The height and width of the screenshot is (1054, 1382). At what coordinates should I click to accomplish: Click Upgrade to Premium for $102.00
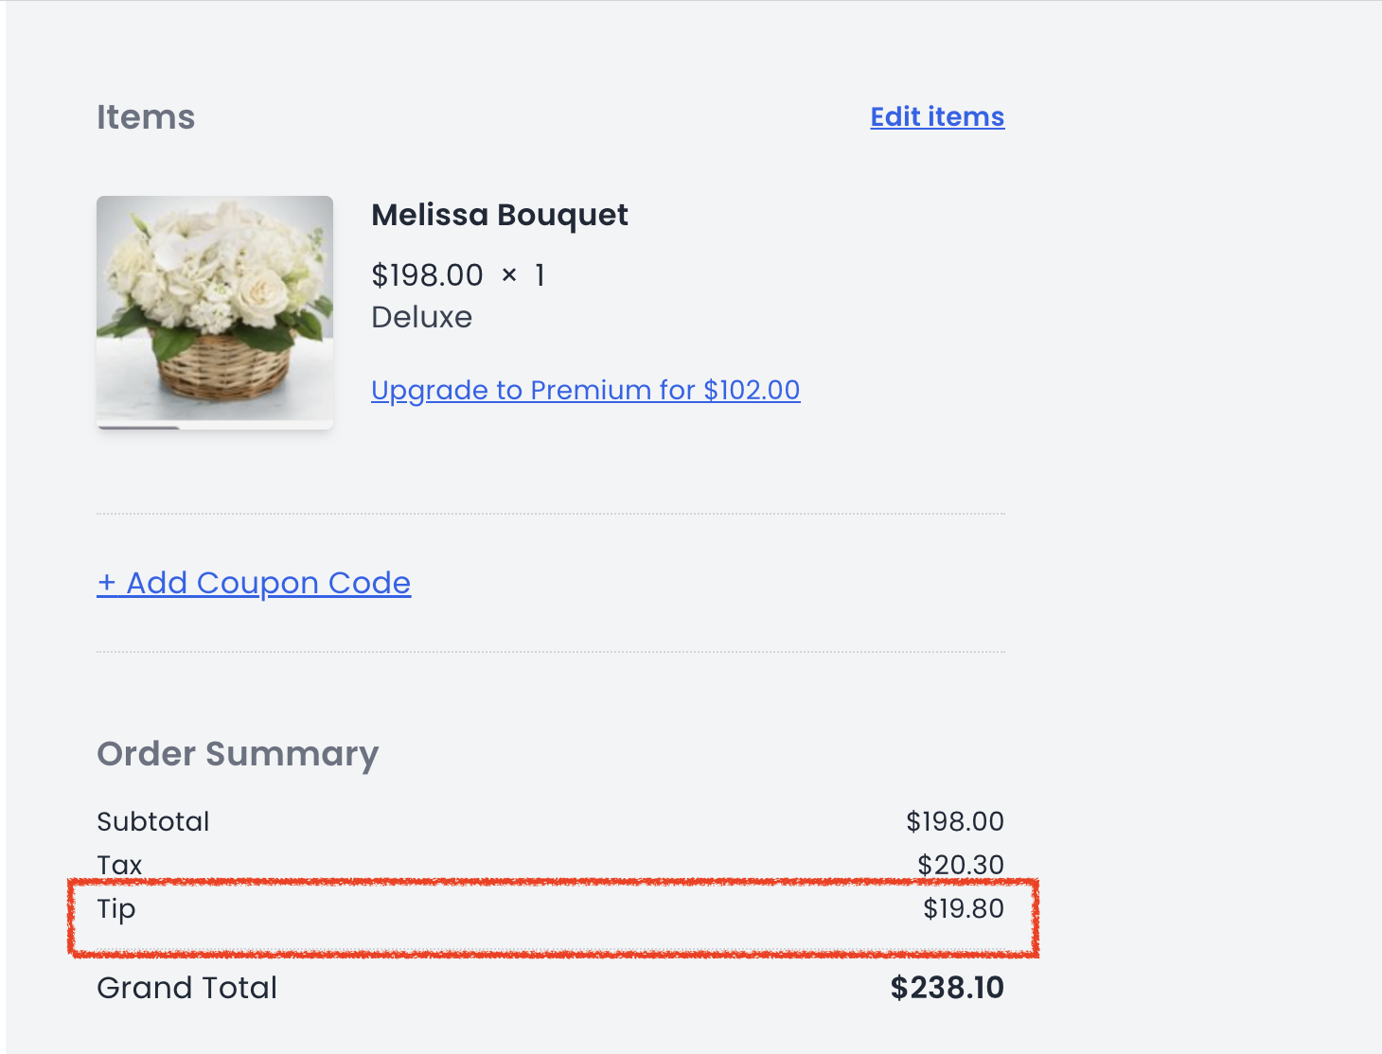tap(586, 390)
